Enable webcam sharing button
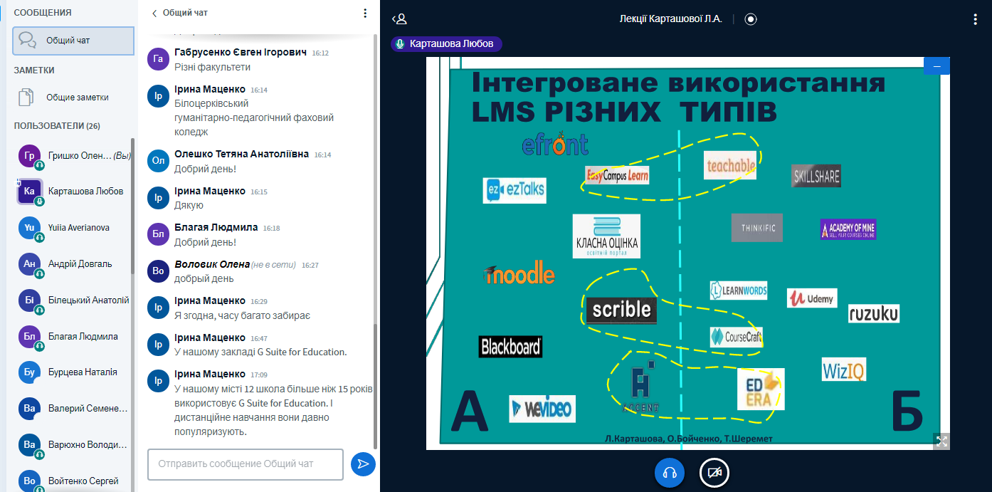 pos(714,473)
